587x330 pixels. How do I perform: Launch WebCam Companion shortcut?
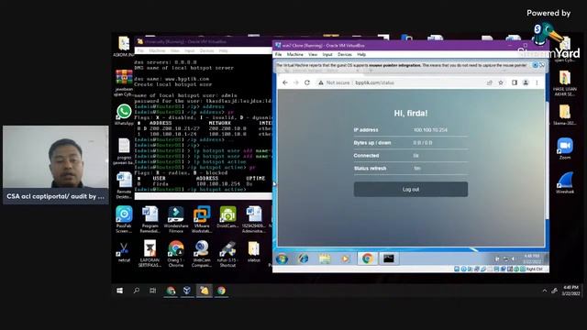(202, 254)
